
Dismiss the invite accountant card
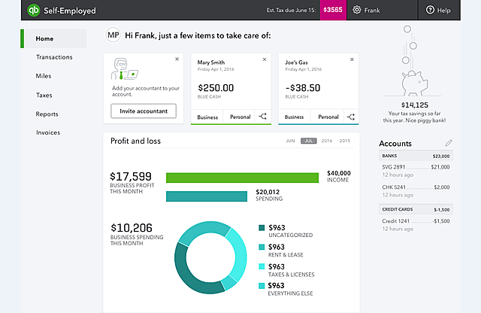177,59
